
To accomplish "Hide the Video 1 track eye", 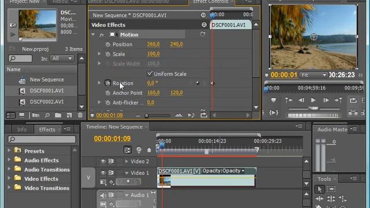I will pyautogui.click(x=103, y=173).
